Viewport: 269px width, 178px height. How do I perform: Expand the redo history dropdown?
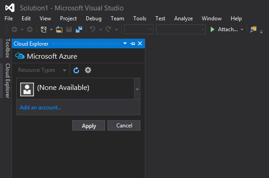[116, 29]
